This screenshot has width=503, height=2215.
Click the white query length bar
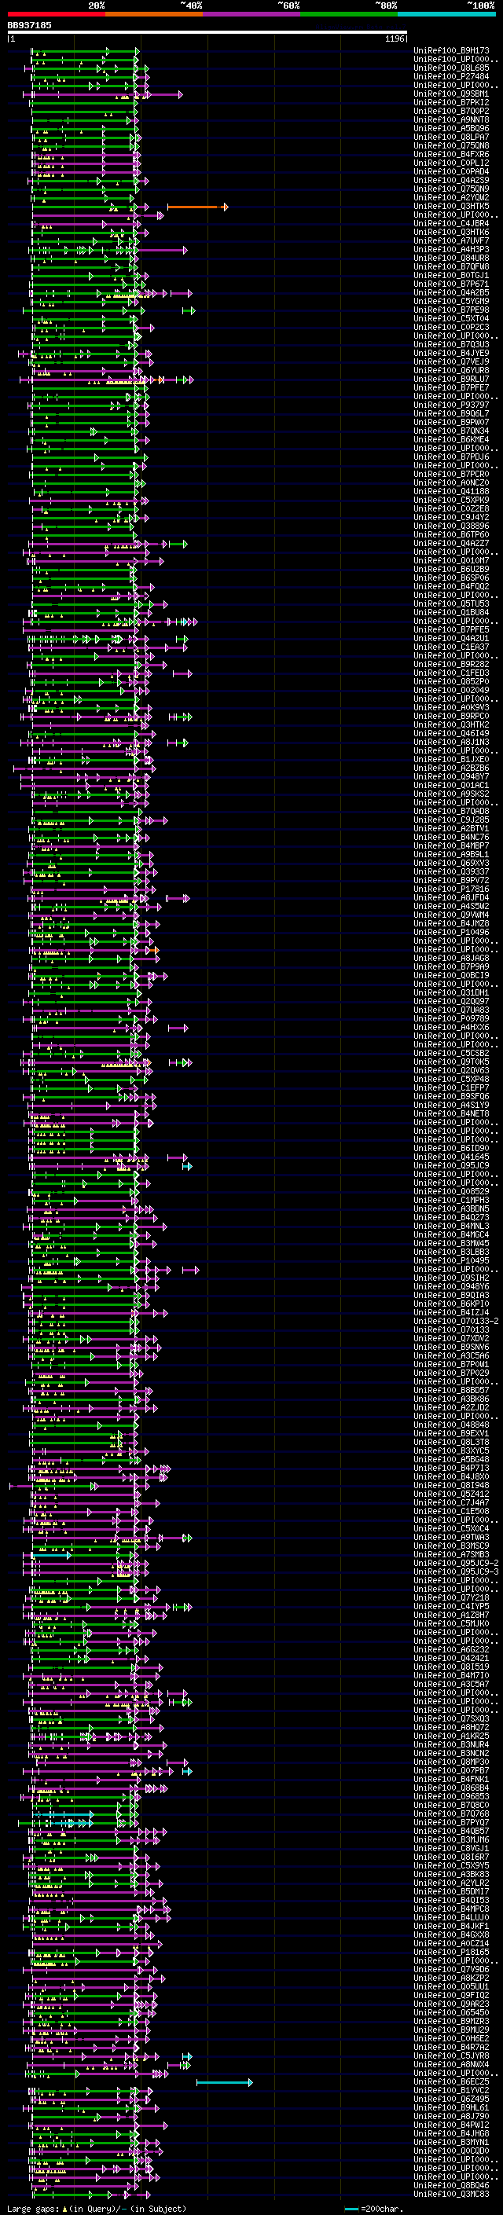(207, 33)
